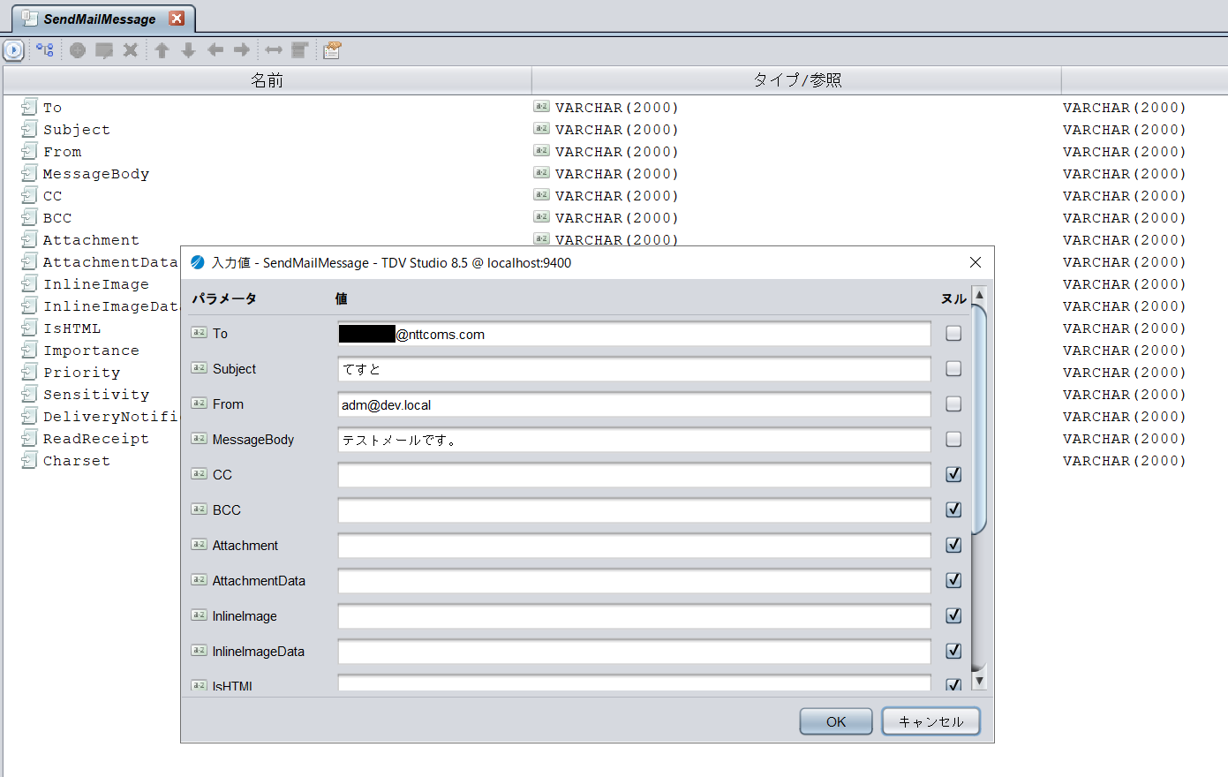Click the edit parameter pencil icon
This screenshot has width=1228, height=777.
(104, 50)
